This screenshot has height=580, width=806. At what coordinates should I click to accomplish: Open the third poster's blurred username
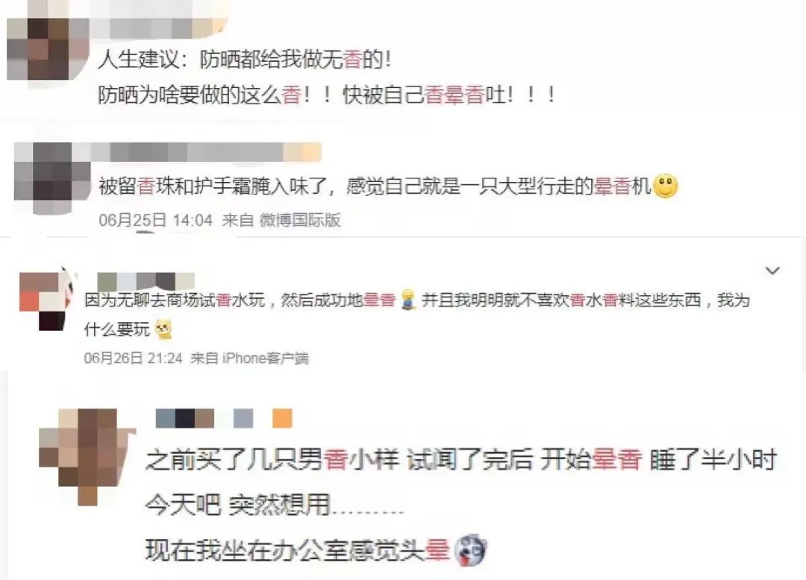pos(146,281)
